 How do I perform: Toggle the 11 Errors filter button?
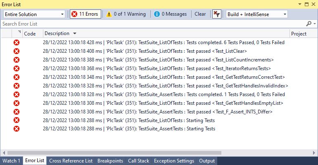point(85,14)
